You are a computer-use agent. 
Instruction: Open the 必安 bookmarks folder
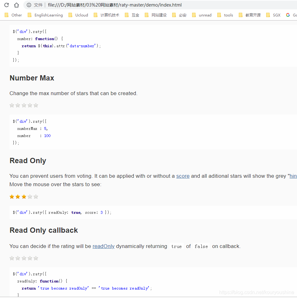[x=179, y=15]
